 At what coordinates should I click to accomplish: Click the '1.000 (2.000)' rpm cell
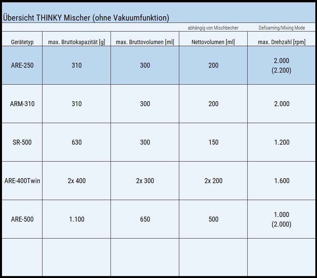coord(281,219)
